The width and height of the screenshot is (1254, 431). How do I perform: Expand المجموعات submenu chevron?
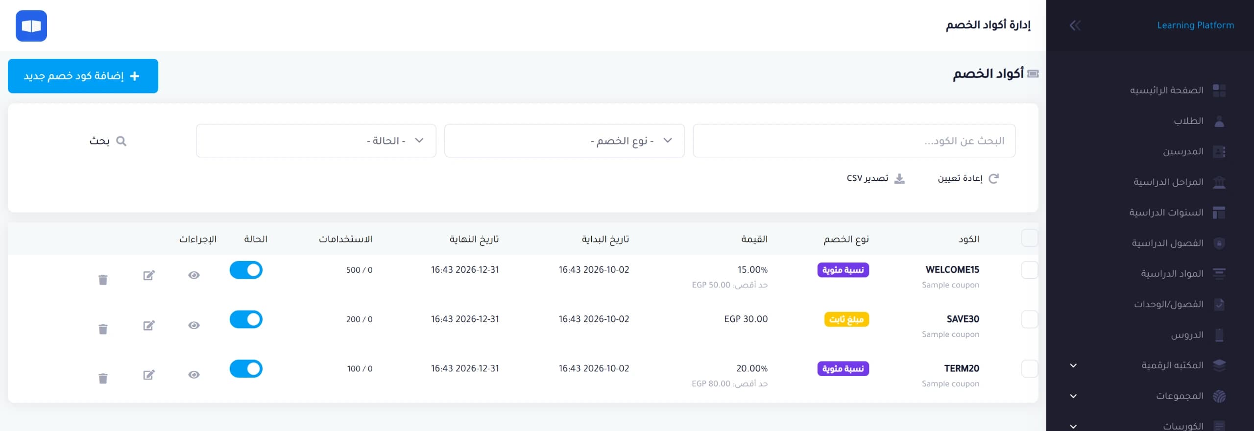point(1073,396)
